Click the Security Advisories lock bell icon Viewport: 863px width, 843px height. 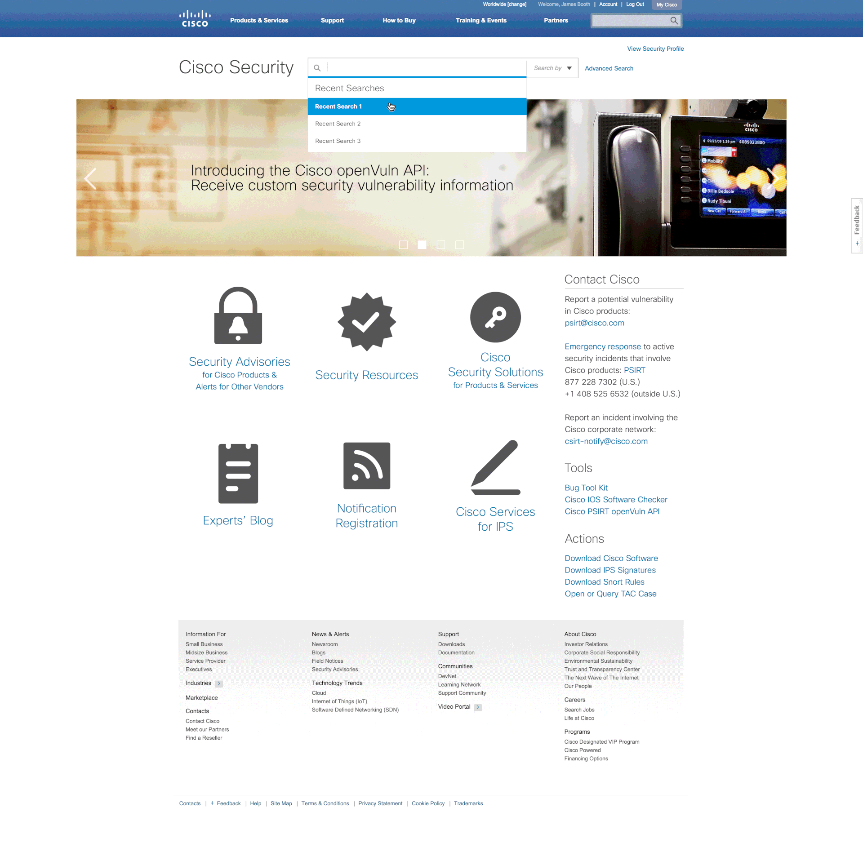238,315
